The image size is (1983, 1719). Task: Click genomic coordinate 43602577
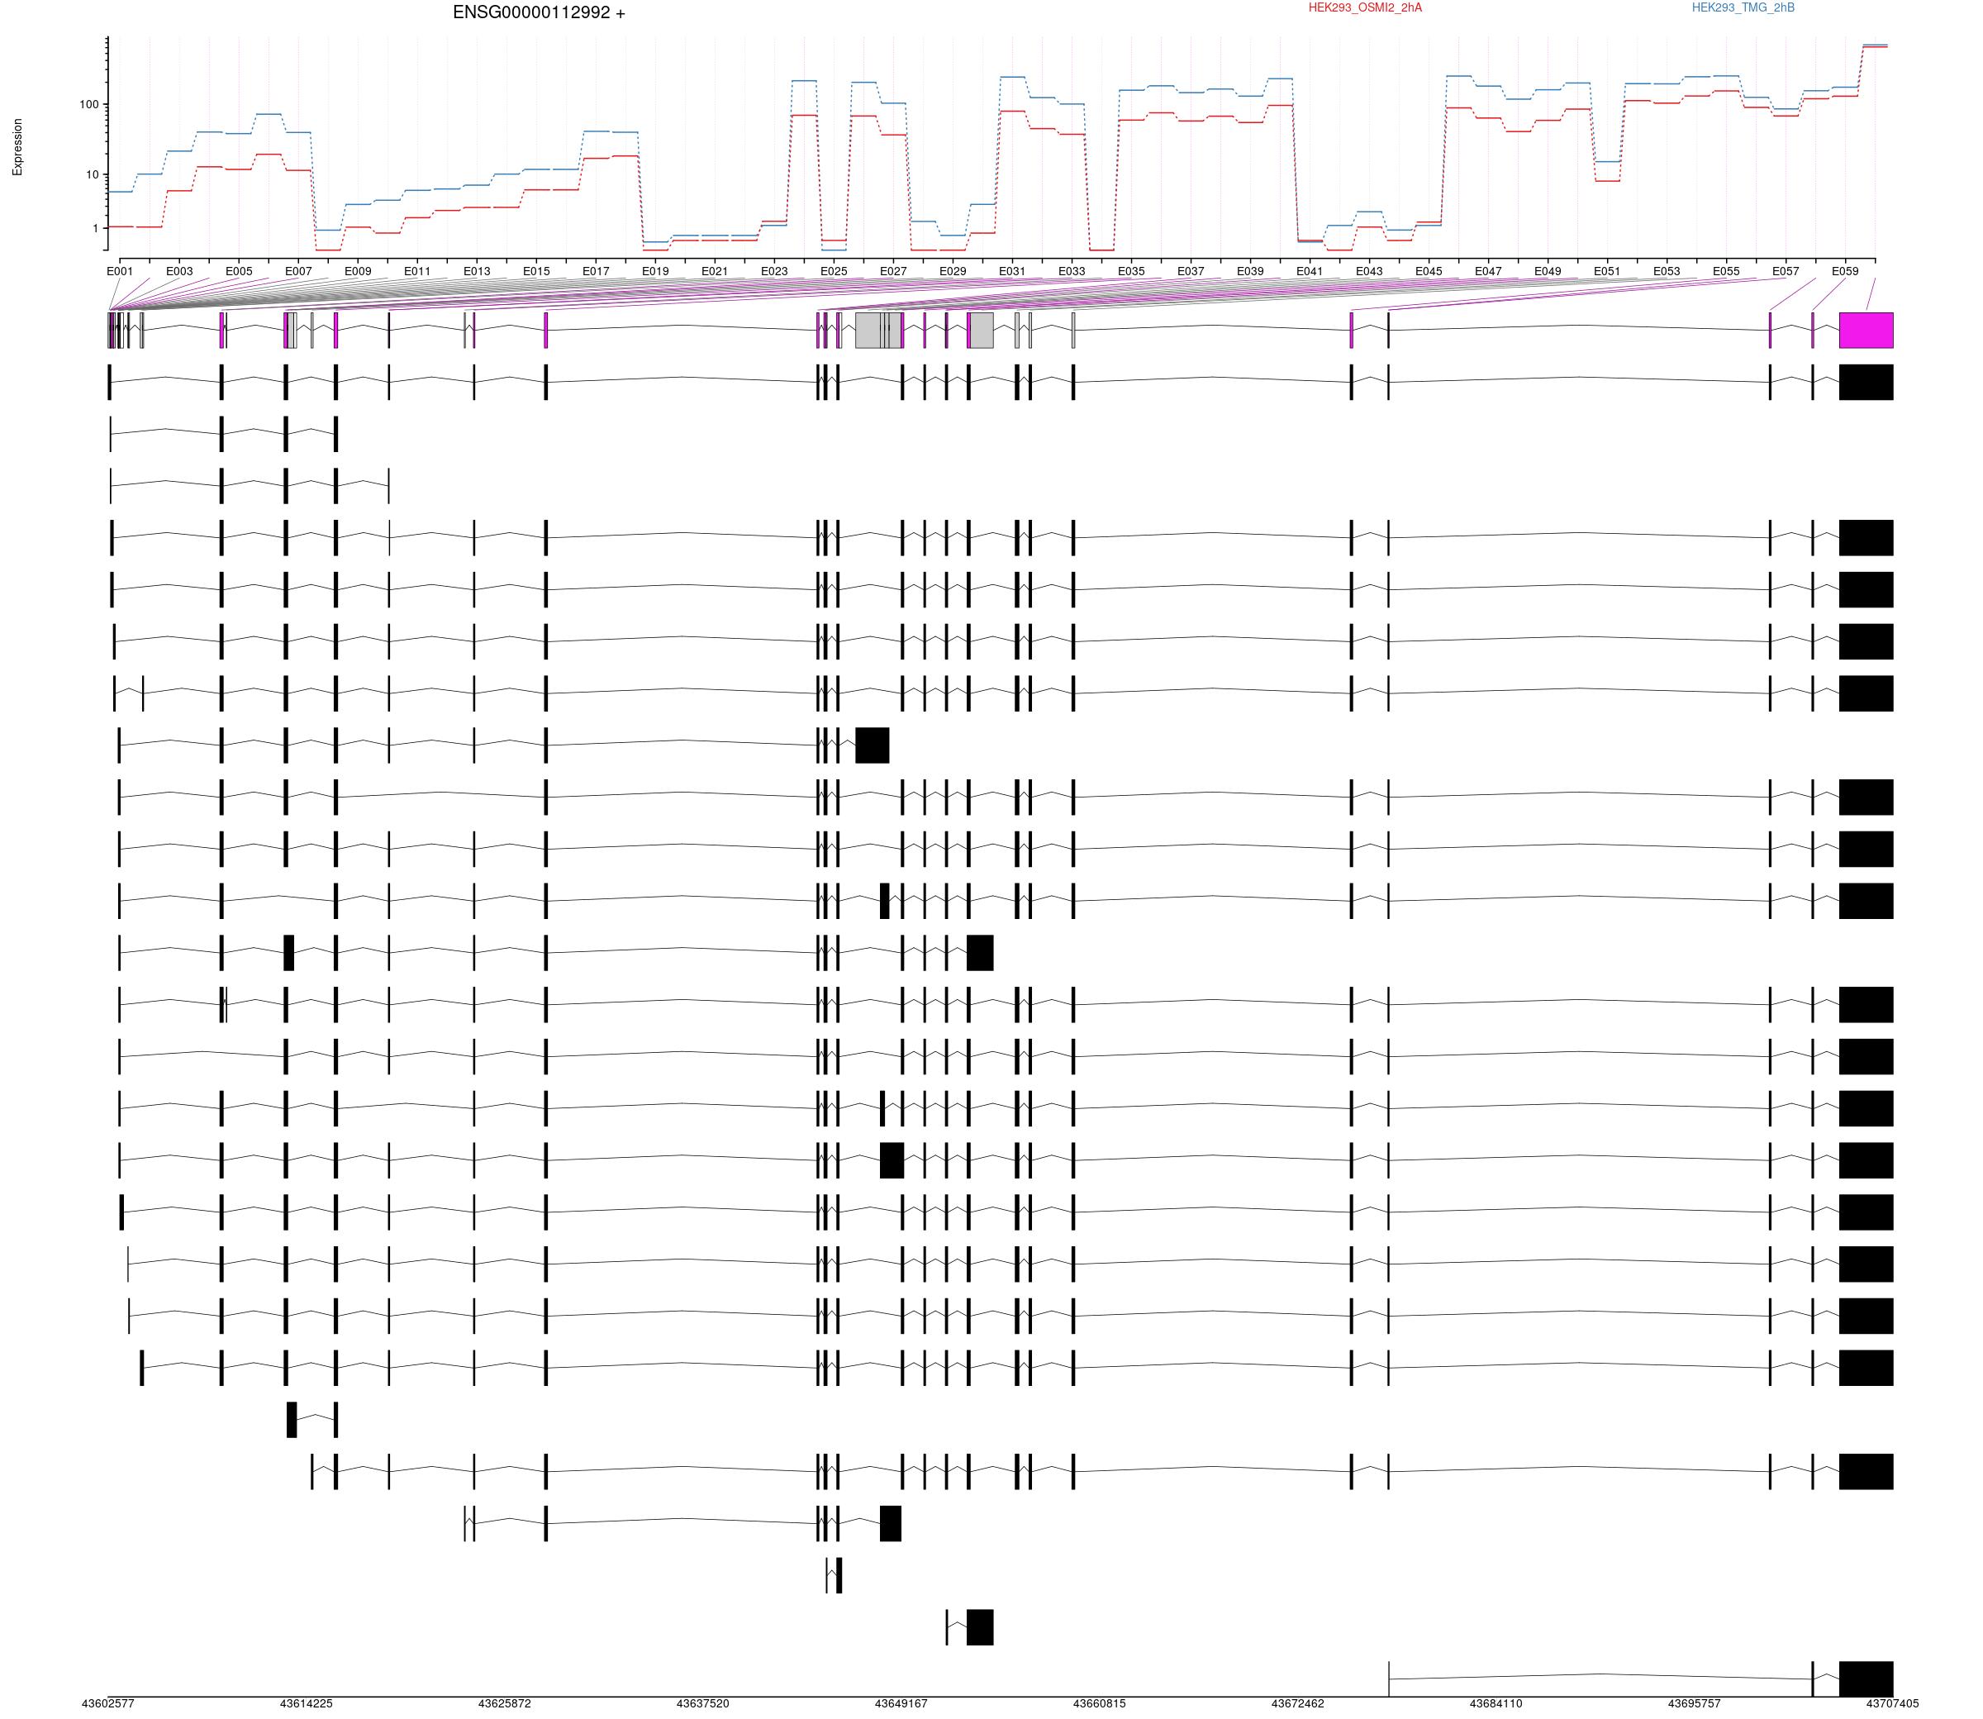coord(108,1703)
